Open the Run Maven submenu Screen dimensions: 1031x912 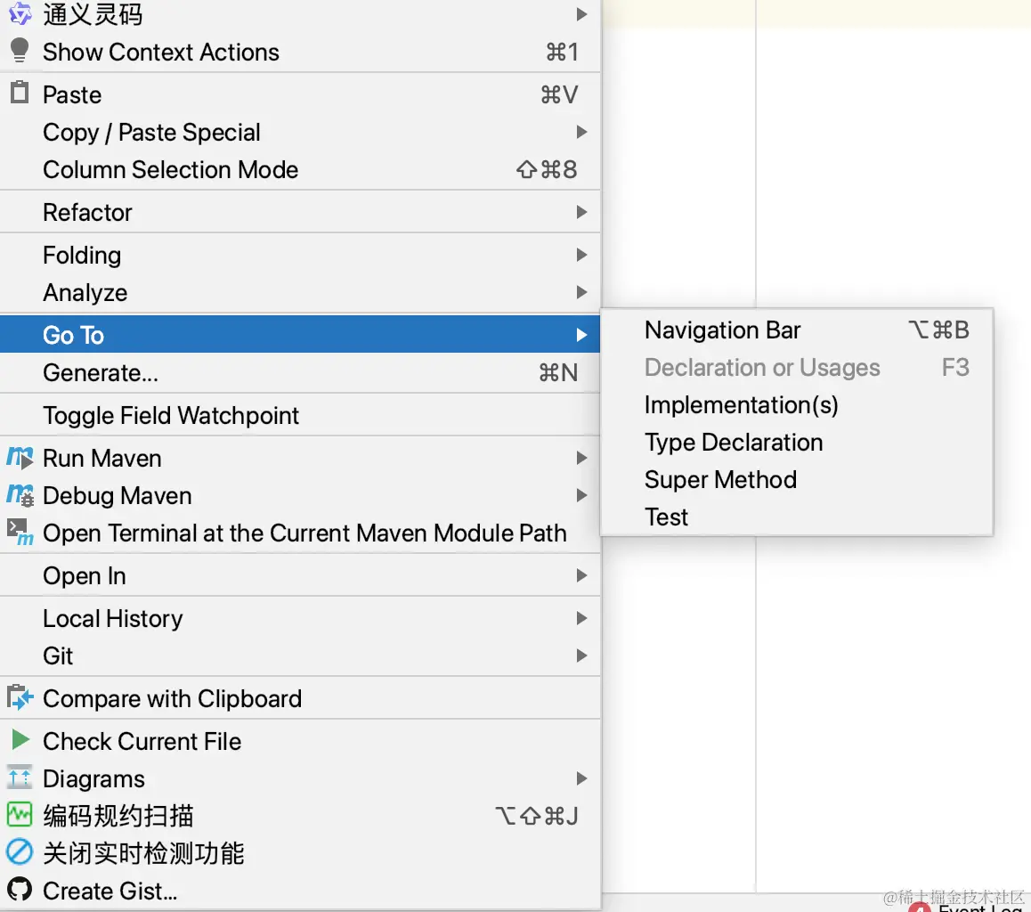(x=300, y=459)
